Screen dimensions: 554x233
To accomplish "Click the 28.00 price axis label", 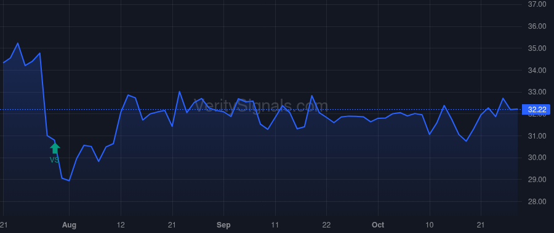I will [537, 202].
